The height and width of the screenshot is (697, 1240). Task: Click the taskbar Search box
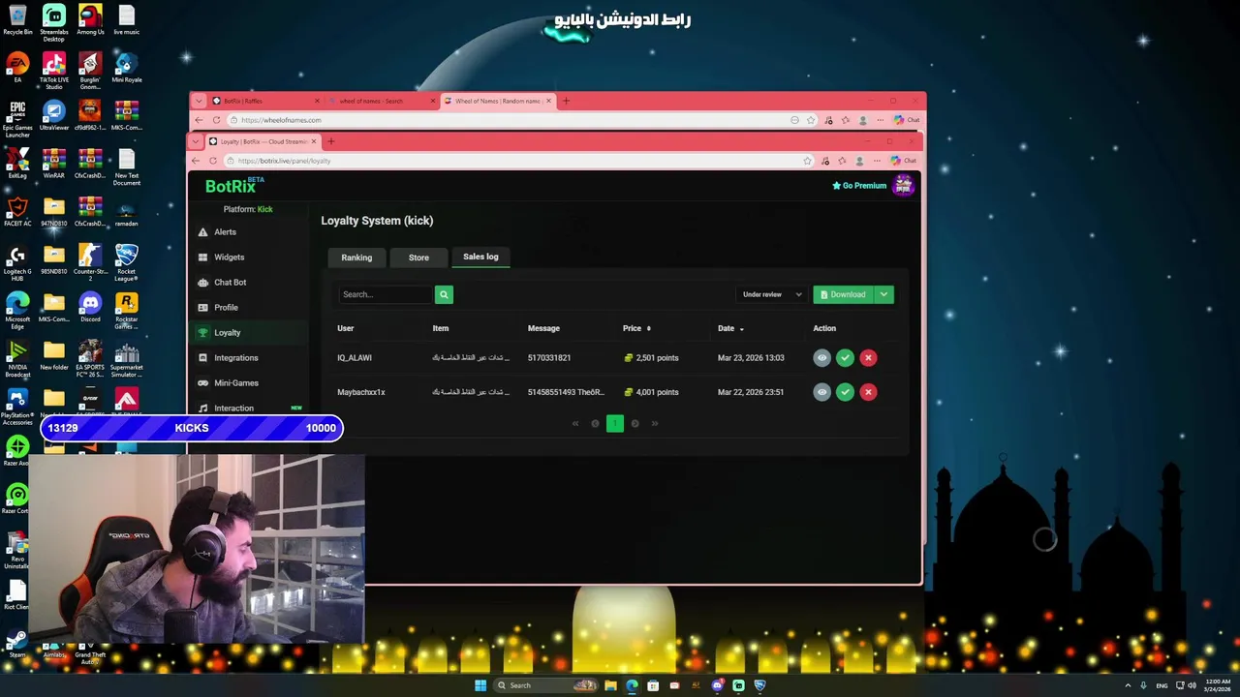[x=545, y=685]
